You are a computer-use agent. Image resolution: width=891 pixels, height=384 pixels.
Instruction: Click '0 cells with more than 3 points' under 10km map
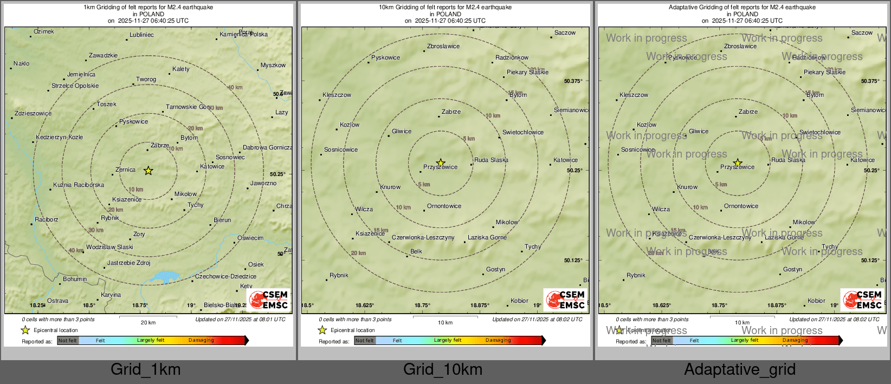[x=356, y=320]
